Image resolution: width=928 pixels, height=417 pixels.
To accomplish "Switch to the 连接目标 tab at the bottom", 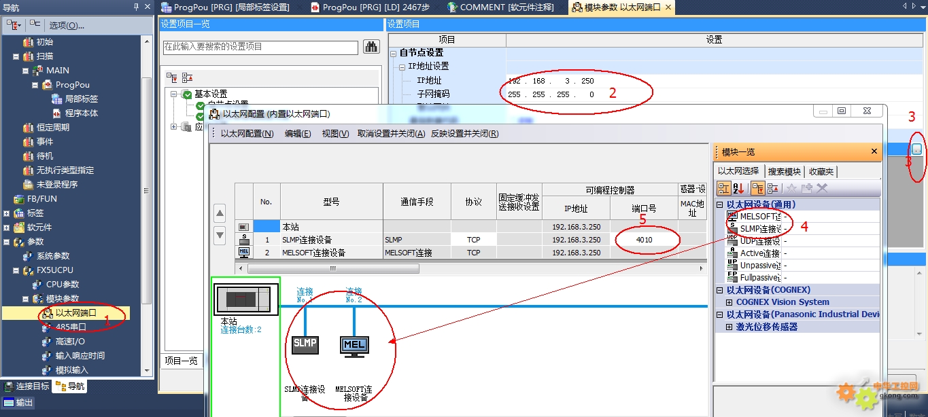I will (x=27, y=386).
